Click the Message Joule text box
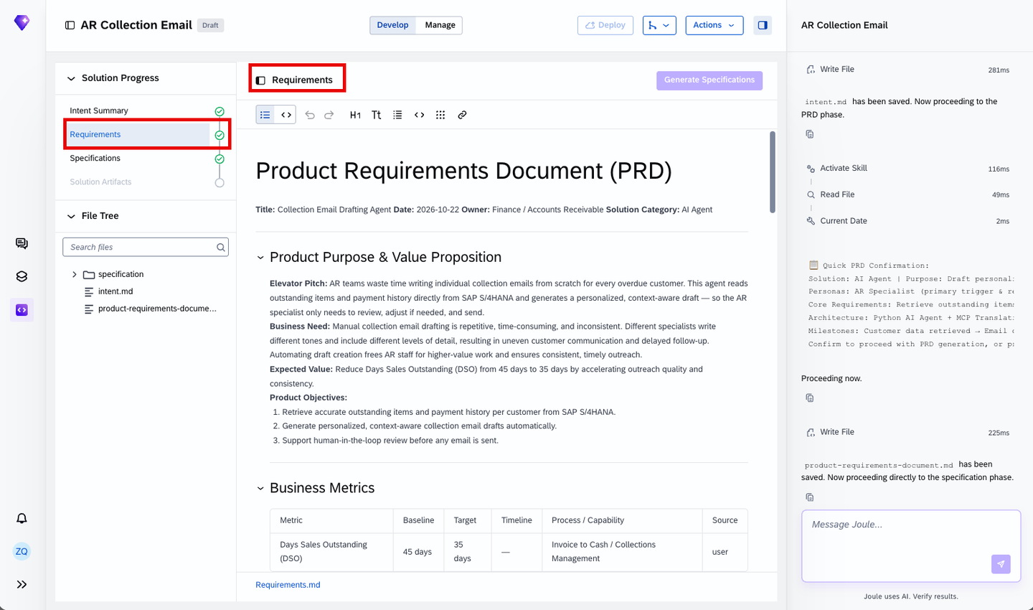The image size is (1033, 610). click(911, 546)
